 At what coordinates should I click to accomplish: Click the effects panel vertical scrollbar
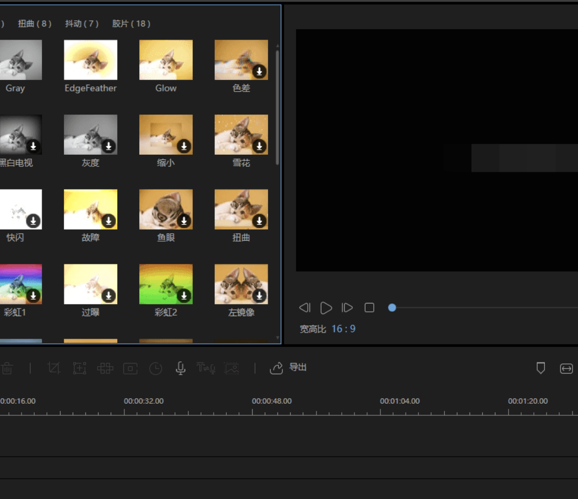click(x=277, y=108)
